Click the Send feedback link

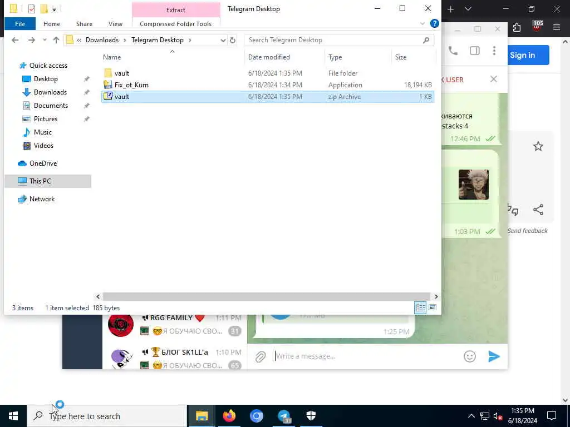[528, 231]
